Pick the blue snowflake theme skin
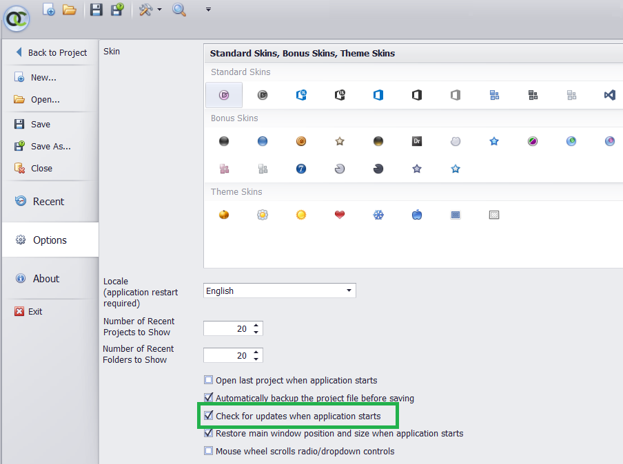This screenshot has width=623, height=464. tap(378, 215)
